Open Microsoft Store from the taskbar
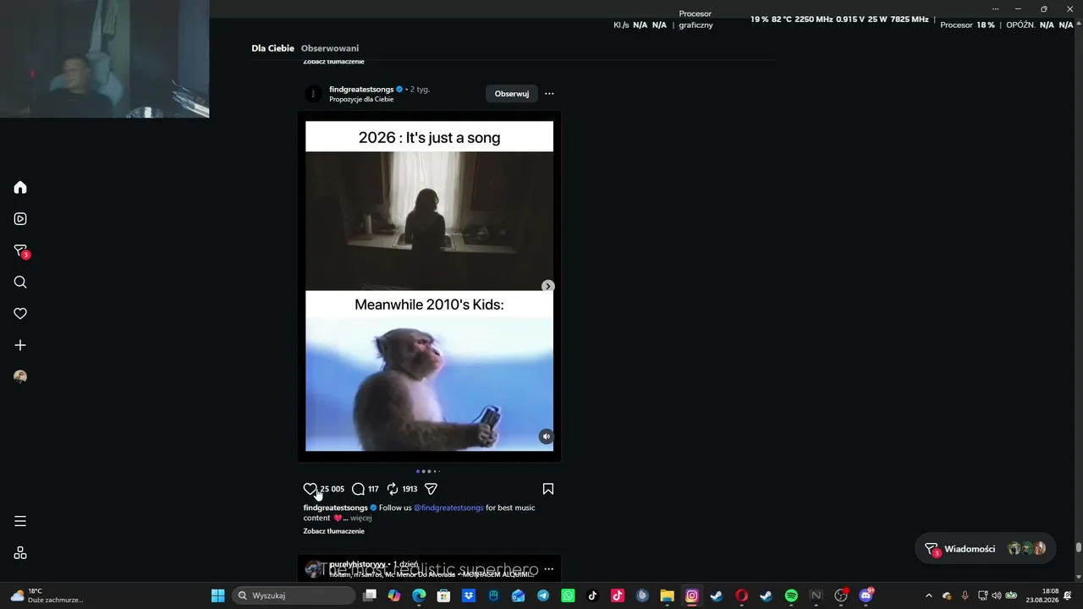 (443, 595)
